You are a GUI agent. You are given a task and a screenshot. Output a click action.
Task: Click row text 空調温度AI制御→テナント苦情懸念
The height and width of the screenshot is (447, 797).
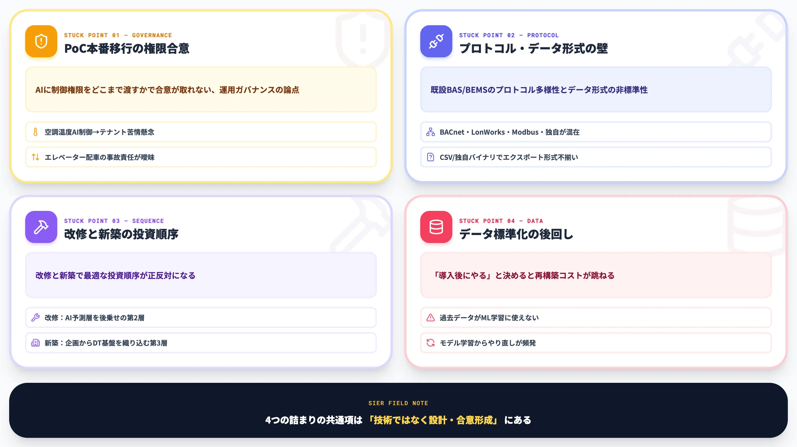pyautogui.click(x=99, y=132)
